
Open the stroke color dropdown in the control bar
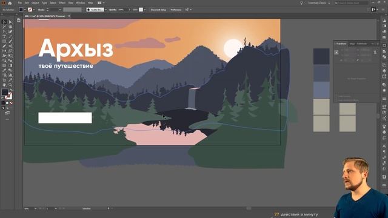(34, 10)
